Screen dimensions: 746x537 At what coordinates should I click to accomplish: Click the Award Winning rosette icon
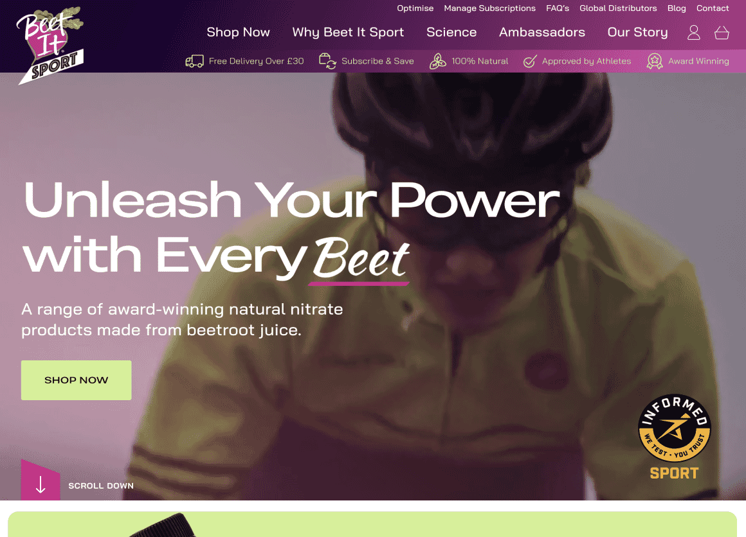tap(655, 61)
